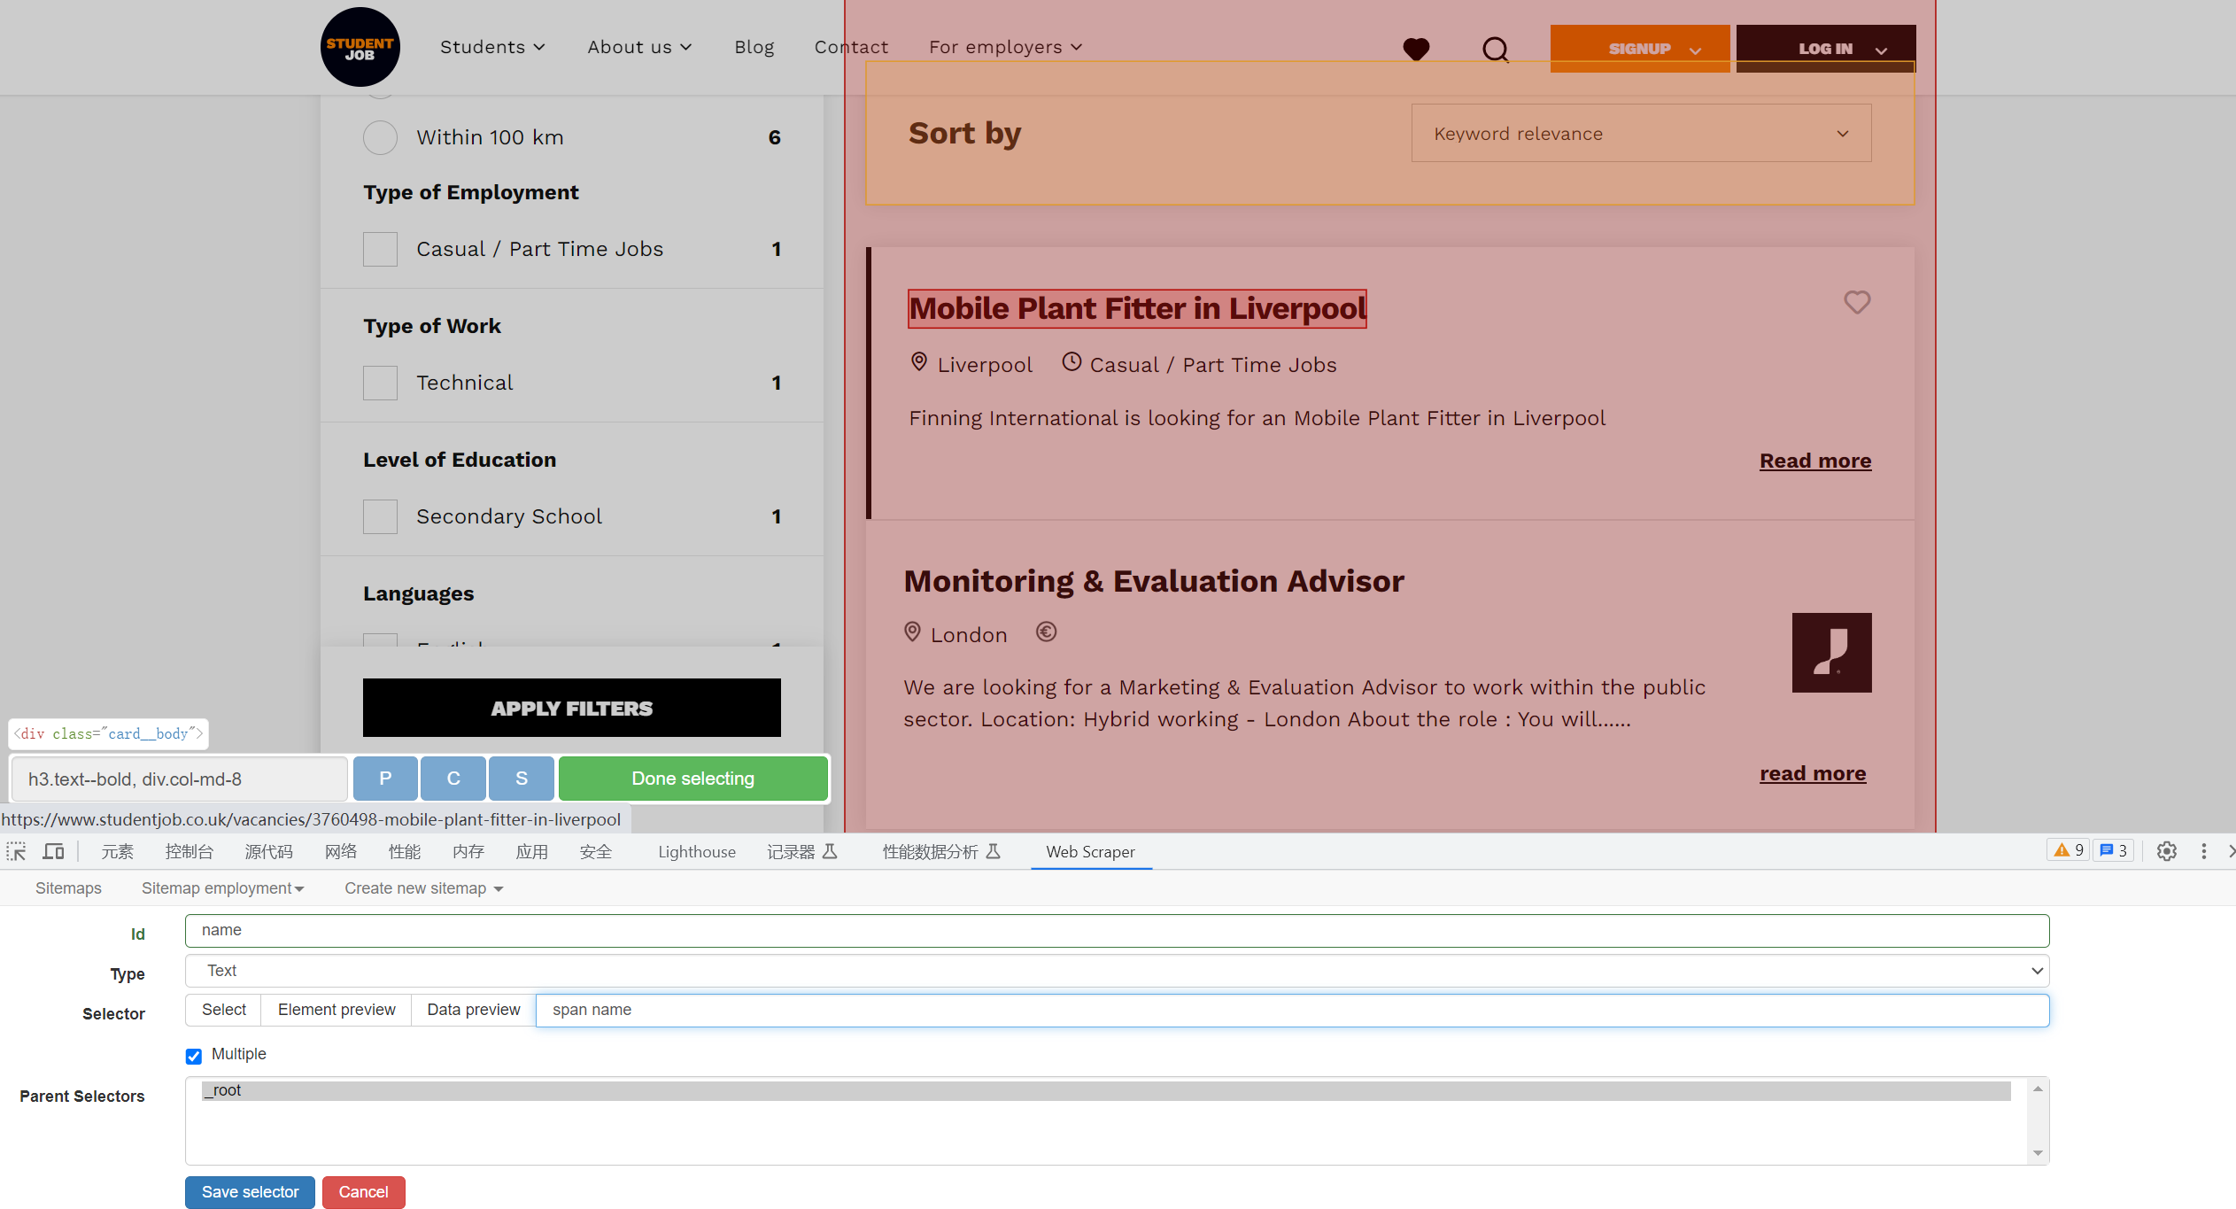Click the StudentJob logo icon
2236x1209 pixels.
pos(360,48)
